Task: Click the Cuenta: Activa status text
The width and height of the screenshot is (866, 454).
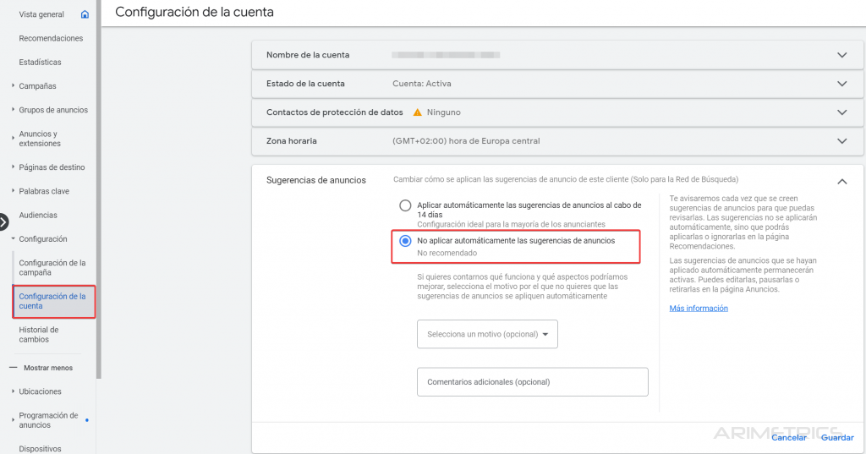Action: (421, 84)
